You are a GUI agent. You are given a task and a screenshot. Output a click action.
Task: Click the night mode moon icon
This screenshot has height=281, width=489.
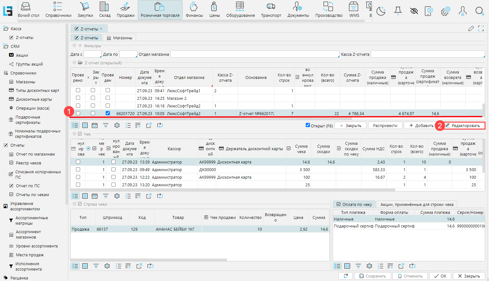(381, 11)
